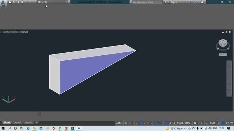Image resolution: width=234 pixels, height=131 pixels.
Task: Click the Isolate objects status bar icon
Action: [x=223, y=123]
